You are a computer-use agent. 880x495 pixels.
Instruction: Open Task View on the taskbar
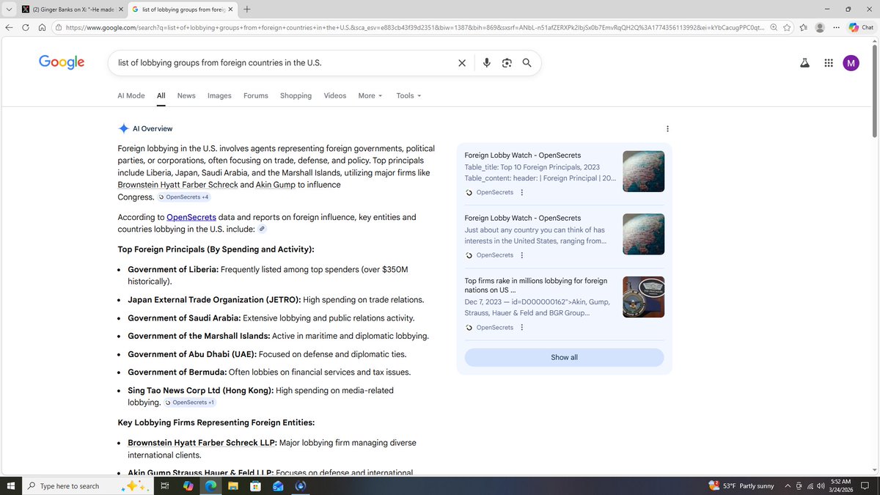coord(165,485)
